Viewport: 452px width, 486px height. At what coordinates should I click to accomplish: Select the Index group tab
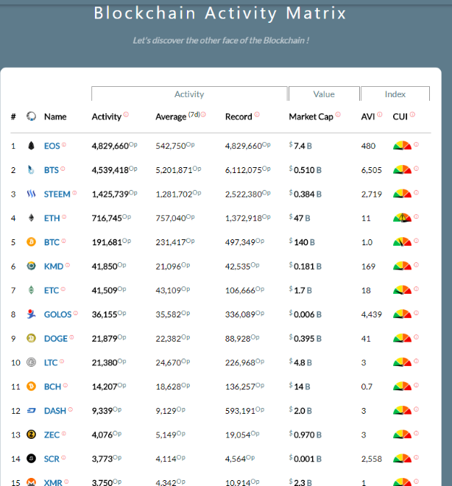tap(395, 94)
